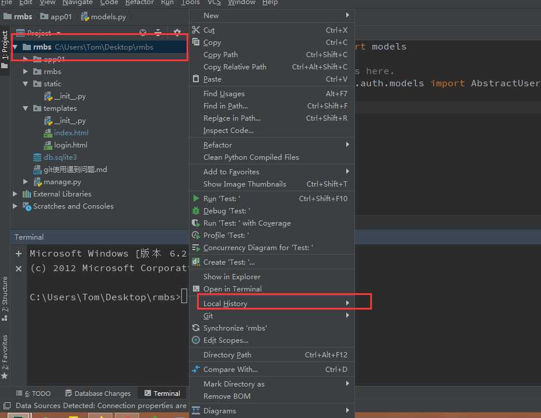The width and height of the screenshot is (541, 418).
Task: Collapse the rmbs project root node
Action: (x=15, y=47)
